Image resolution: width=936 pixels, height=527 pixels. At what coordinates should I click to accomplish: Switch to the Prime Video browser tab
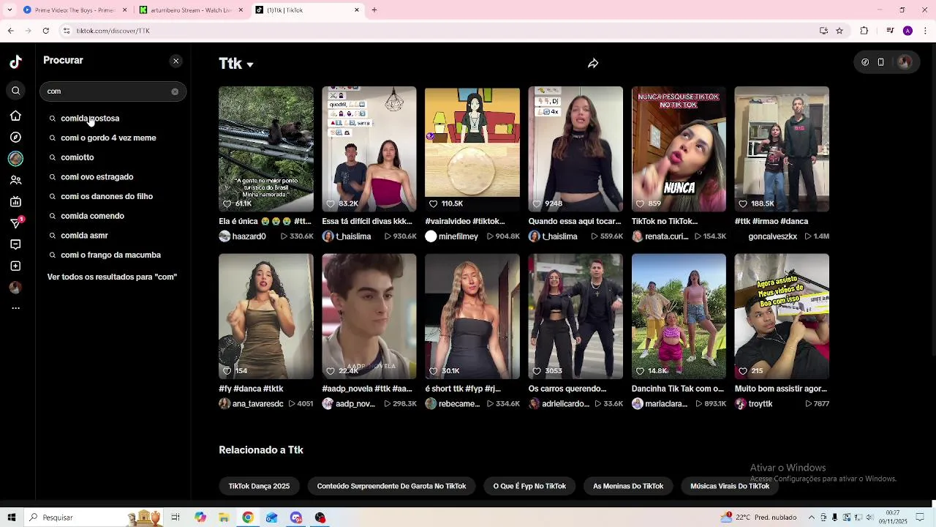(x=75, y=10)
